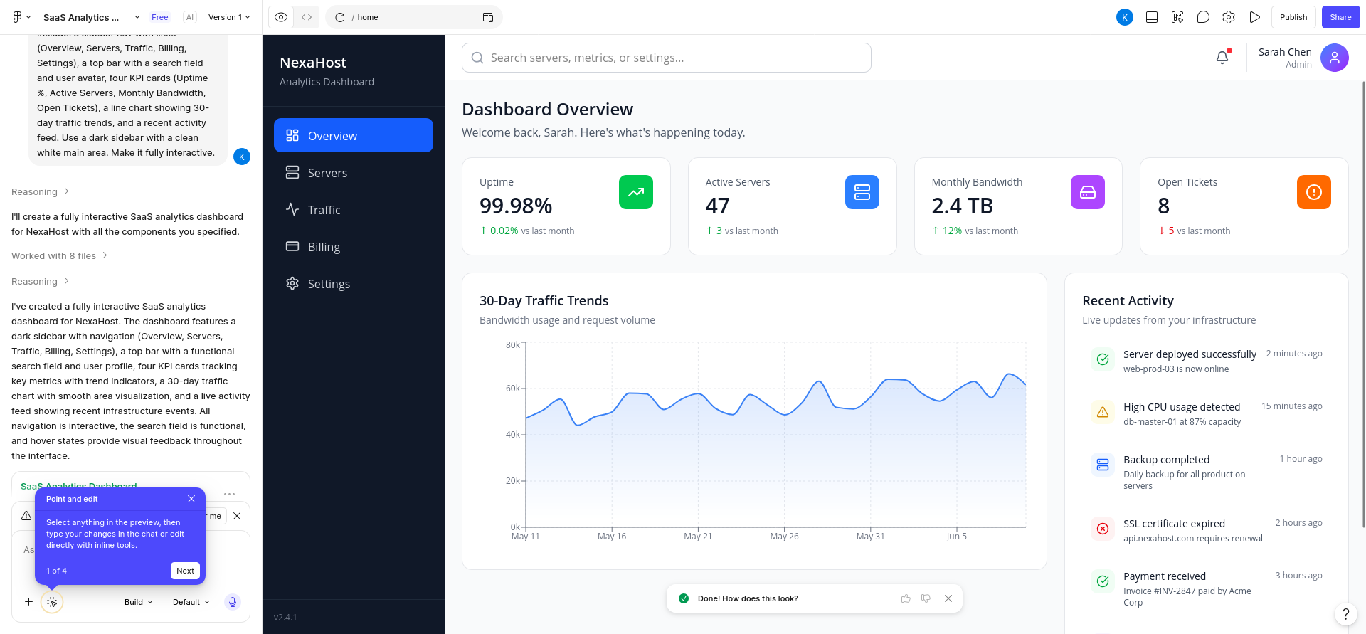
Task: Click the Share button
Action: pos(1340,17)
